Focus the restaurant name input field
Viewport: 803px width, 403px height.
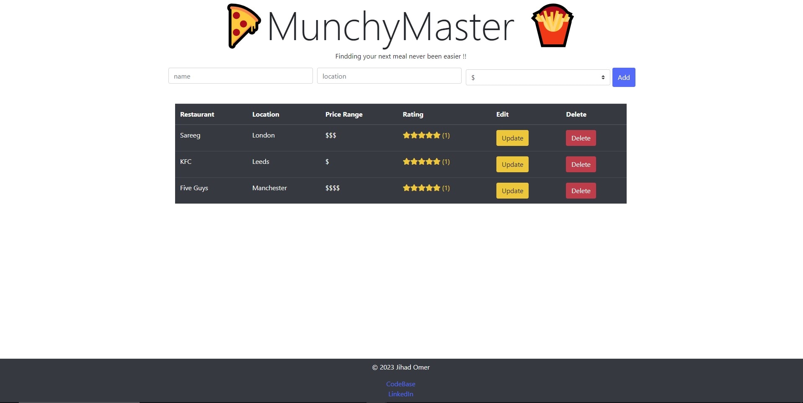(240, 76)
